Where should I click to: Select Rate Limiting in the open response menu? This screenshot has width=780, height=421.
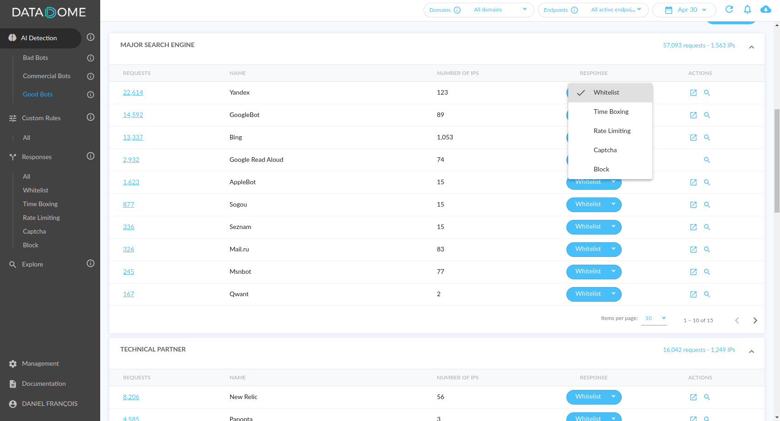click(x=610, y=131)
